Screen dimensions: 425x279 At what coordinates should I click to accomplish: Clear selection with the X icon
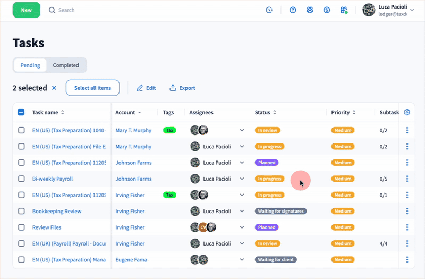[x=54, y=88]
